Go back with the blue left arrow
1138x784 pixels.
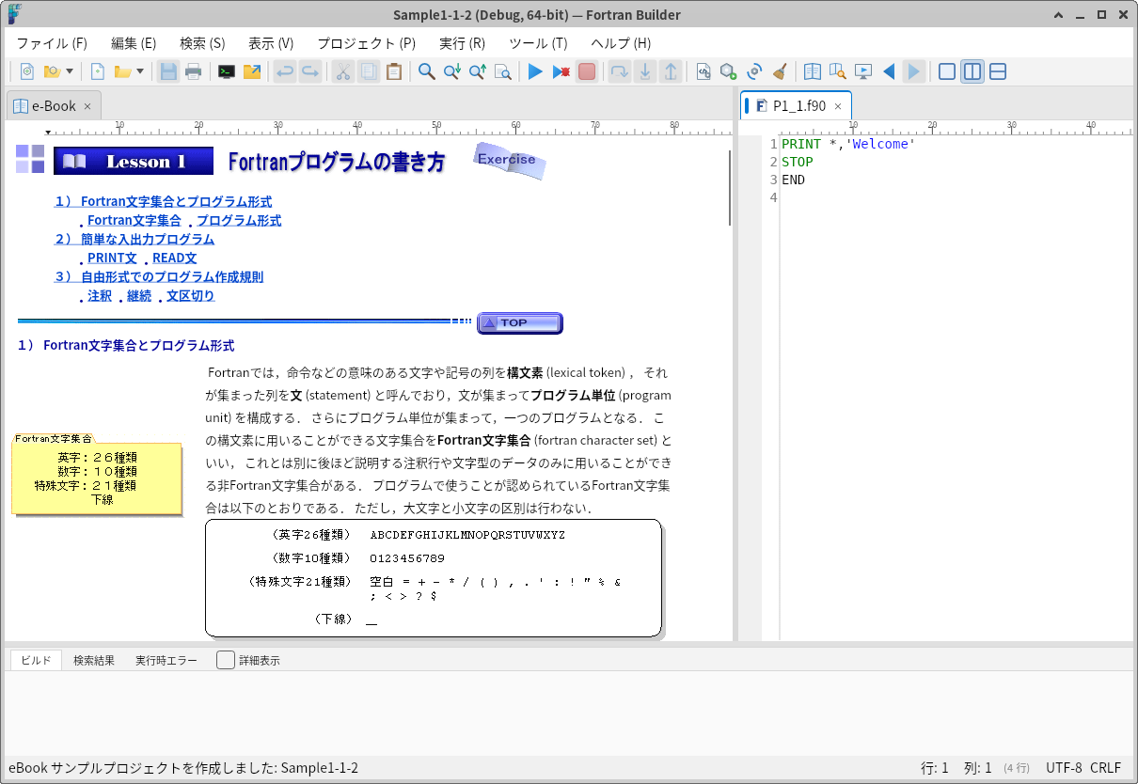[x=889, y=71]
